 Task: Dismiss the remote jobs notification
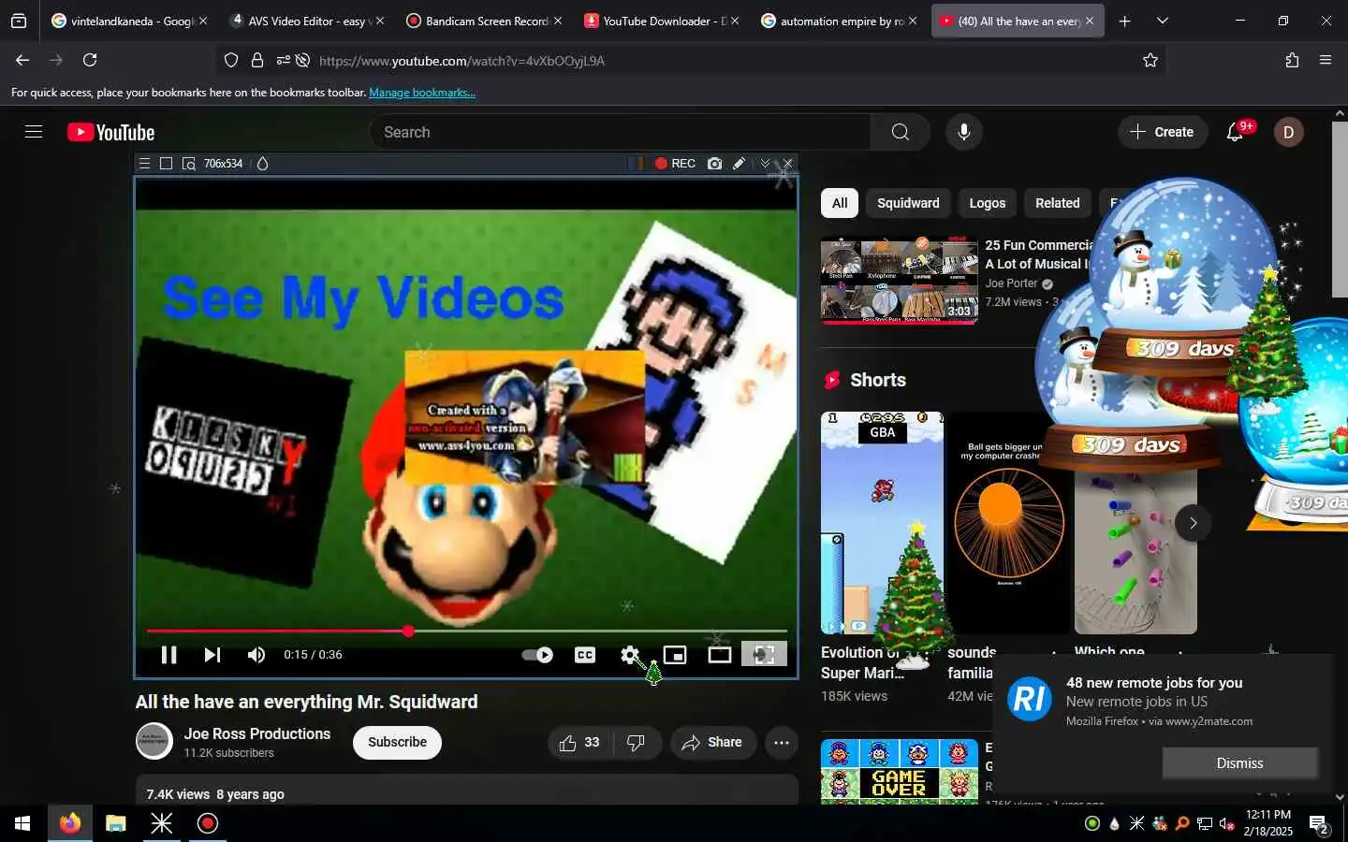1239,763
